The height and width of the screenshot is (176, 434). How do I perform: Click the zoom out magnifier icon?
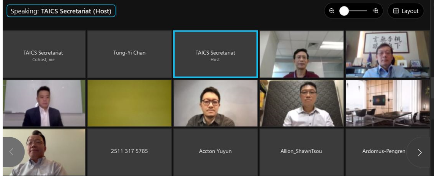coord(332,11)
